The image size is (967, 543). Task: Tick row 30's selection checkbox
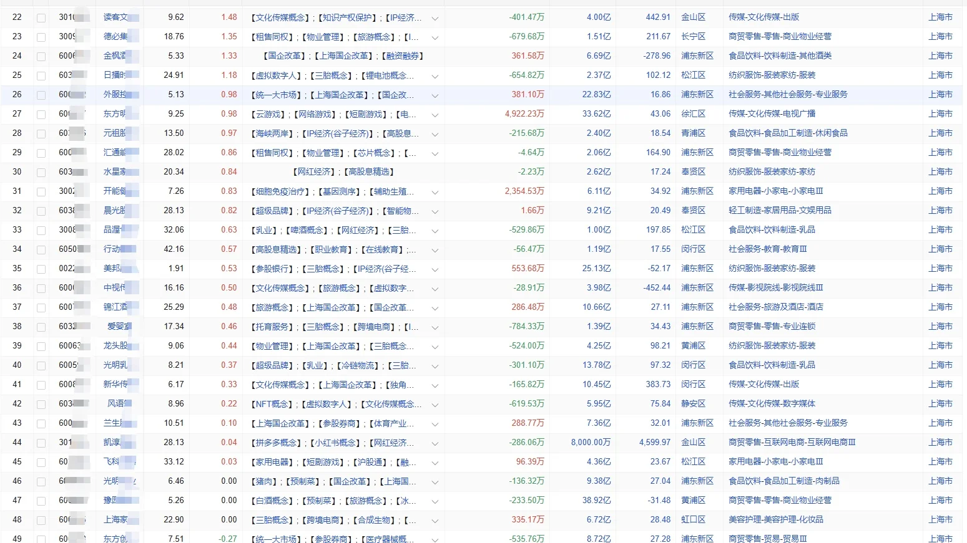click(41, 173)
